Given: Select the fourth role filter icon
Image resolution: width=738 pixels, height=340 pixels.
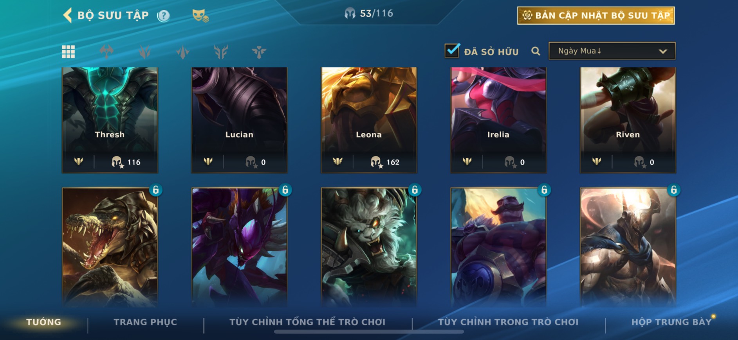Looking at the screenshot, I should (221, 52).
